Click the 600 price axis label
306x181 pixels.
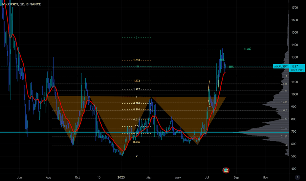pos(294,144)
